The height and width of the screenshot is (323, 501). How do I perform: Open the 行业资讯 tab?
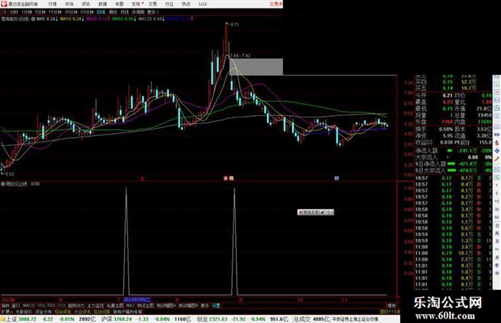click(82, 311)
